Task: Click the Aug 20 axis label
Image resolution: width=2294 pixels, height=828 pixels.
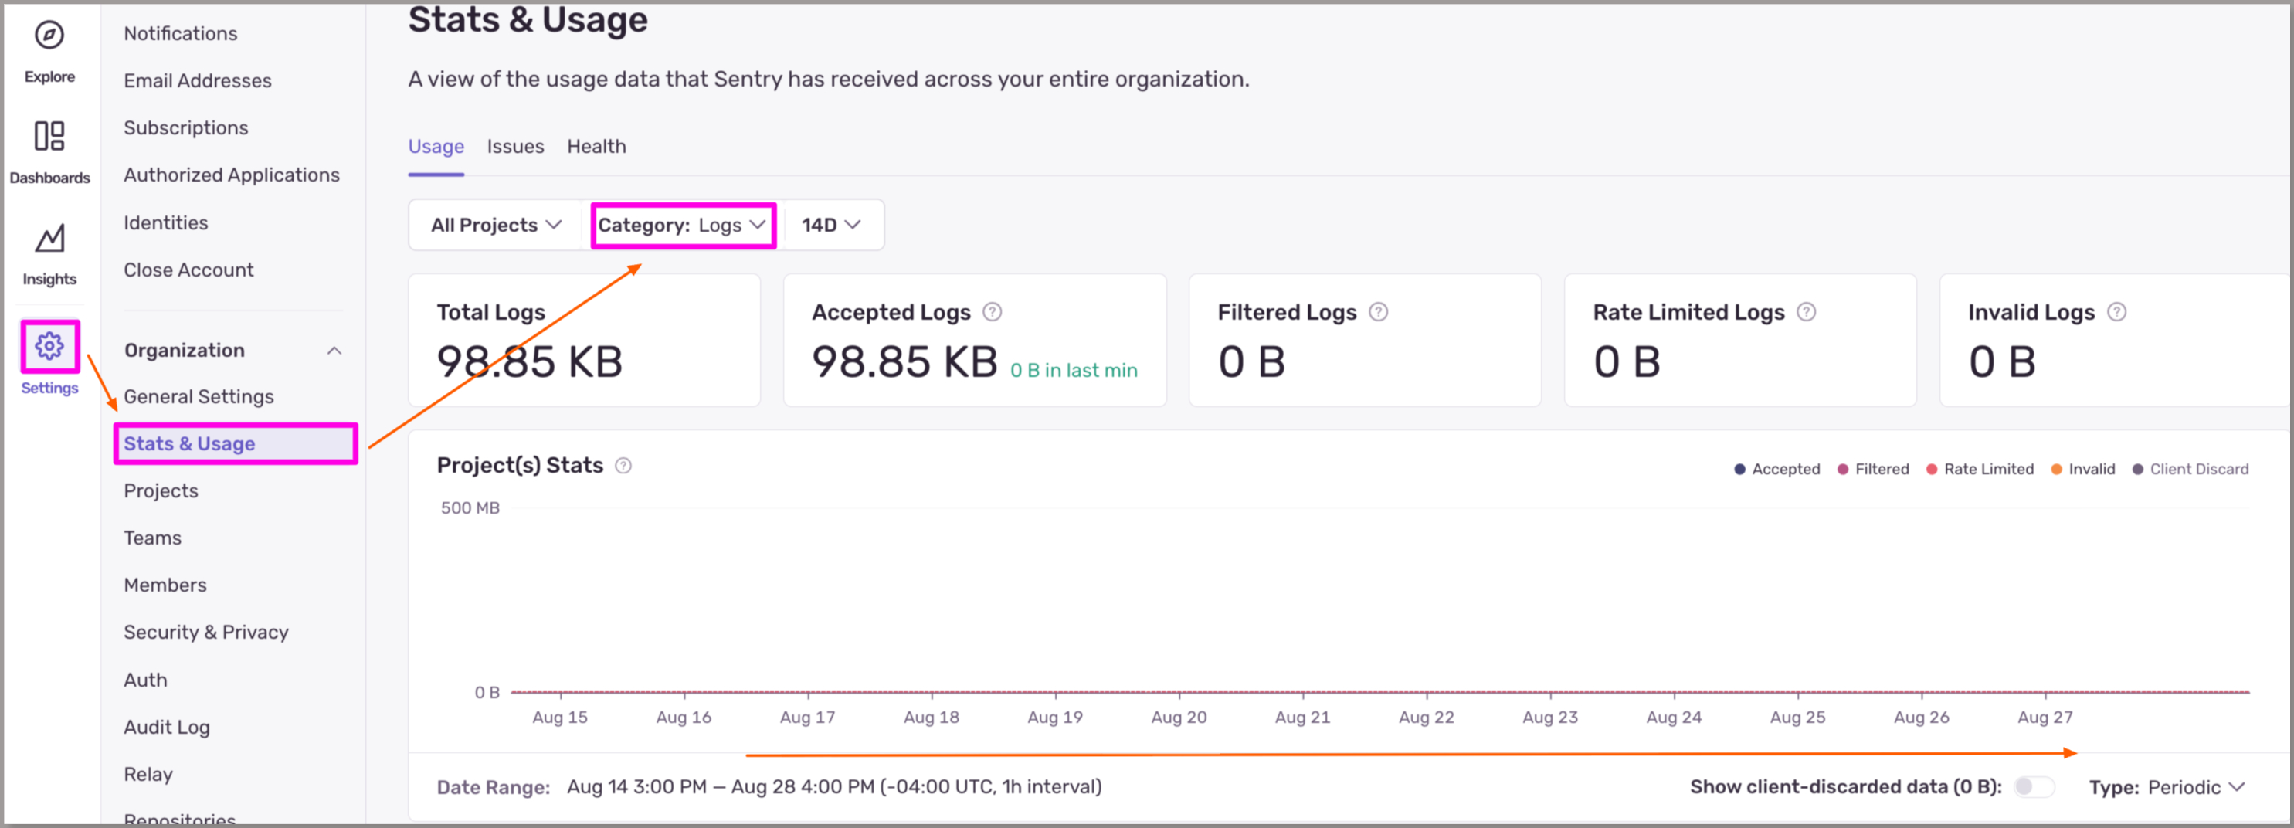Action: click(x=1178, y=718)
